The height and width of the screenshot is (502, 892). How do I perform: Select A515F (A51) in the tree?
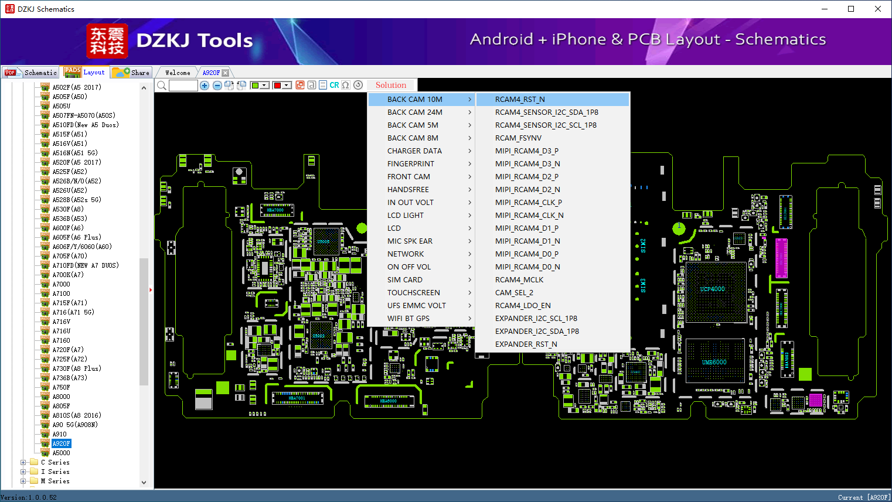pyautogui.click(x=70, y=134)
